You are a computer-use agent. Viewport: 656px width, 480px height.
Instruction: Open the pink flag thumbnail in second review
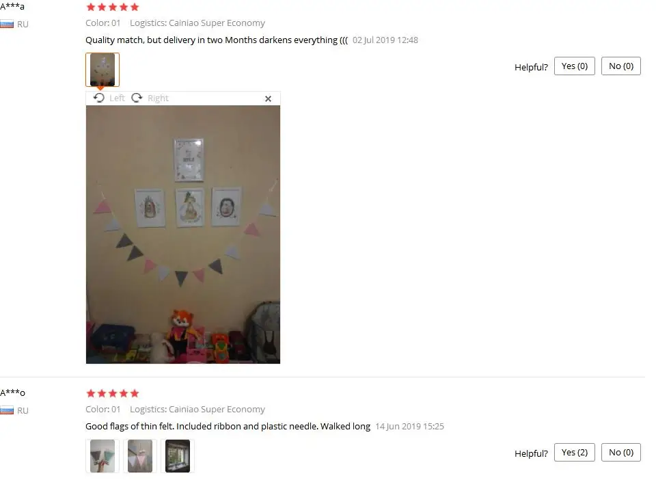click(140, 456)
